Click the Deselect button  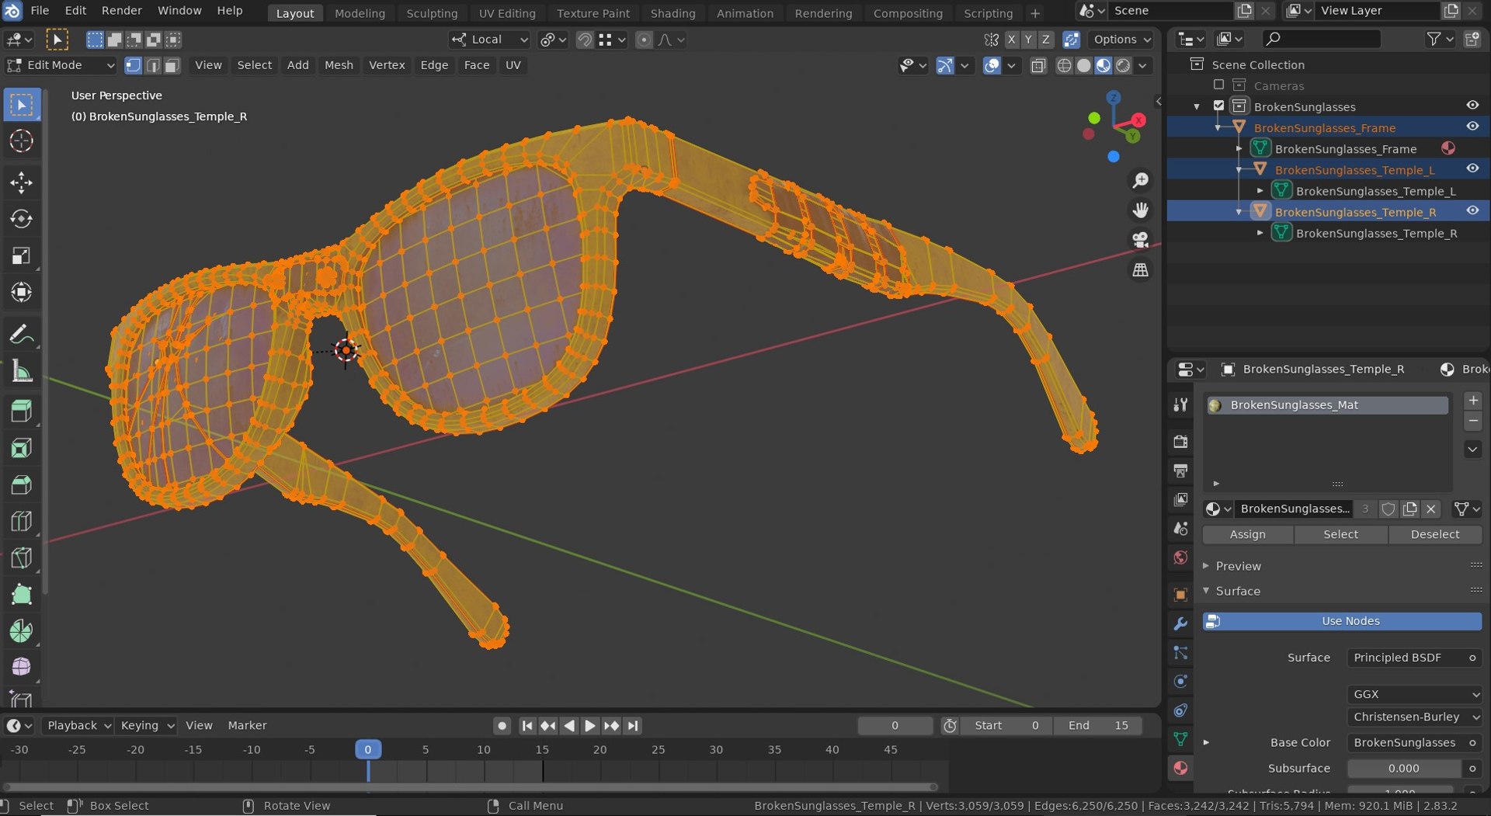coord(1434,534)
